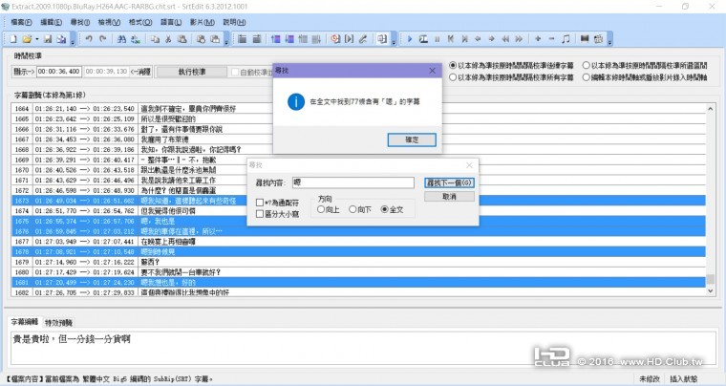
Task: Select the 全文 direction radio button
Action: point(384,209)
